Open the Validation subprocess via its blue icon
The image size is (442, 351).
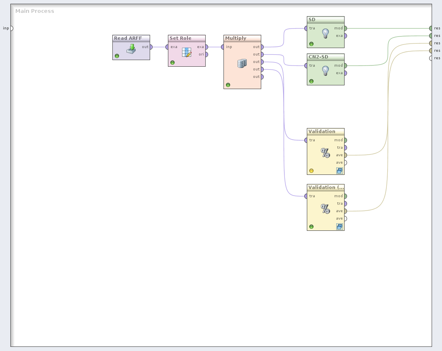point(340,170)
